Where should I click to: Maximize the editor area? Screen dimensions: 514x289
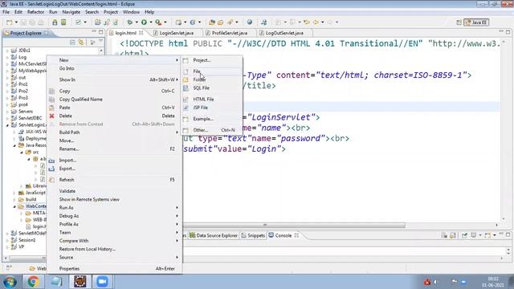click(508, 32)
